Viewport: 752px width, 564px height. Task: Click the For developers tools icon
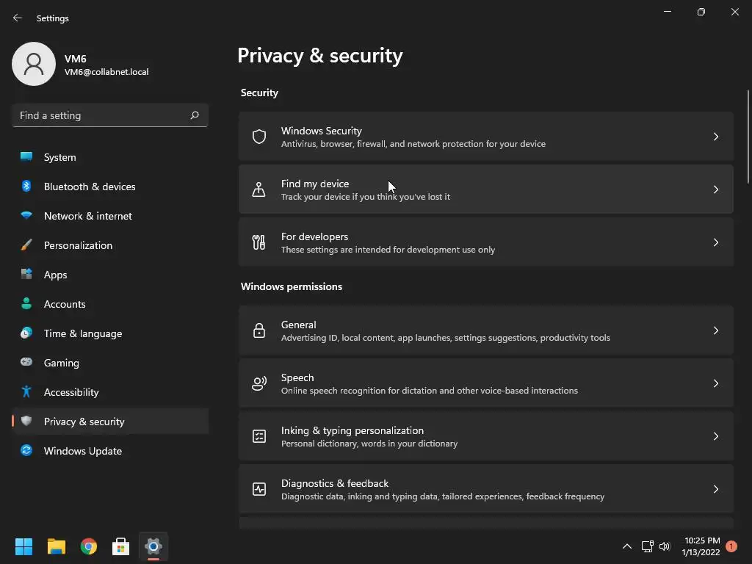point(259,242)
